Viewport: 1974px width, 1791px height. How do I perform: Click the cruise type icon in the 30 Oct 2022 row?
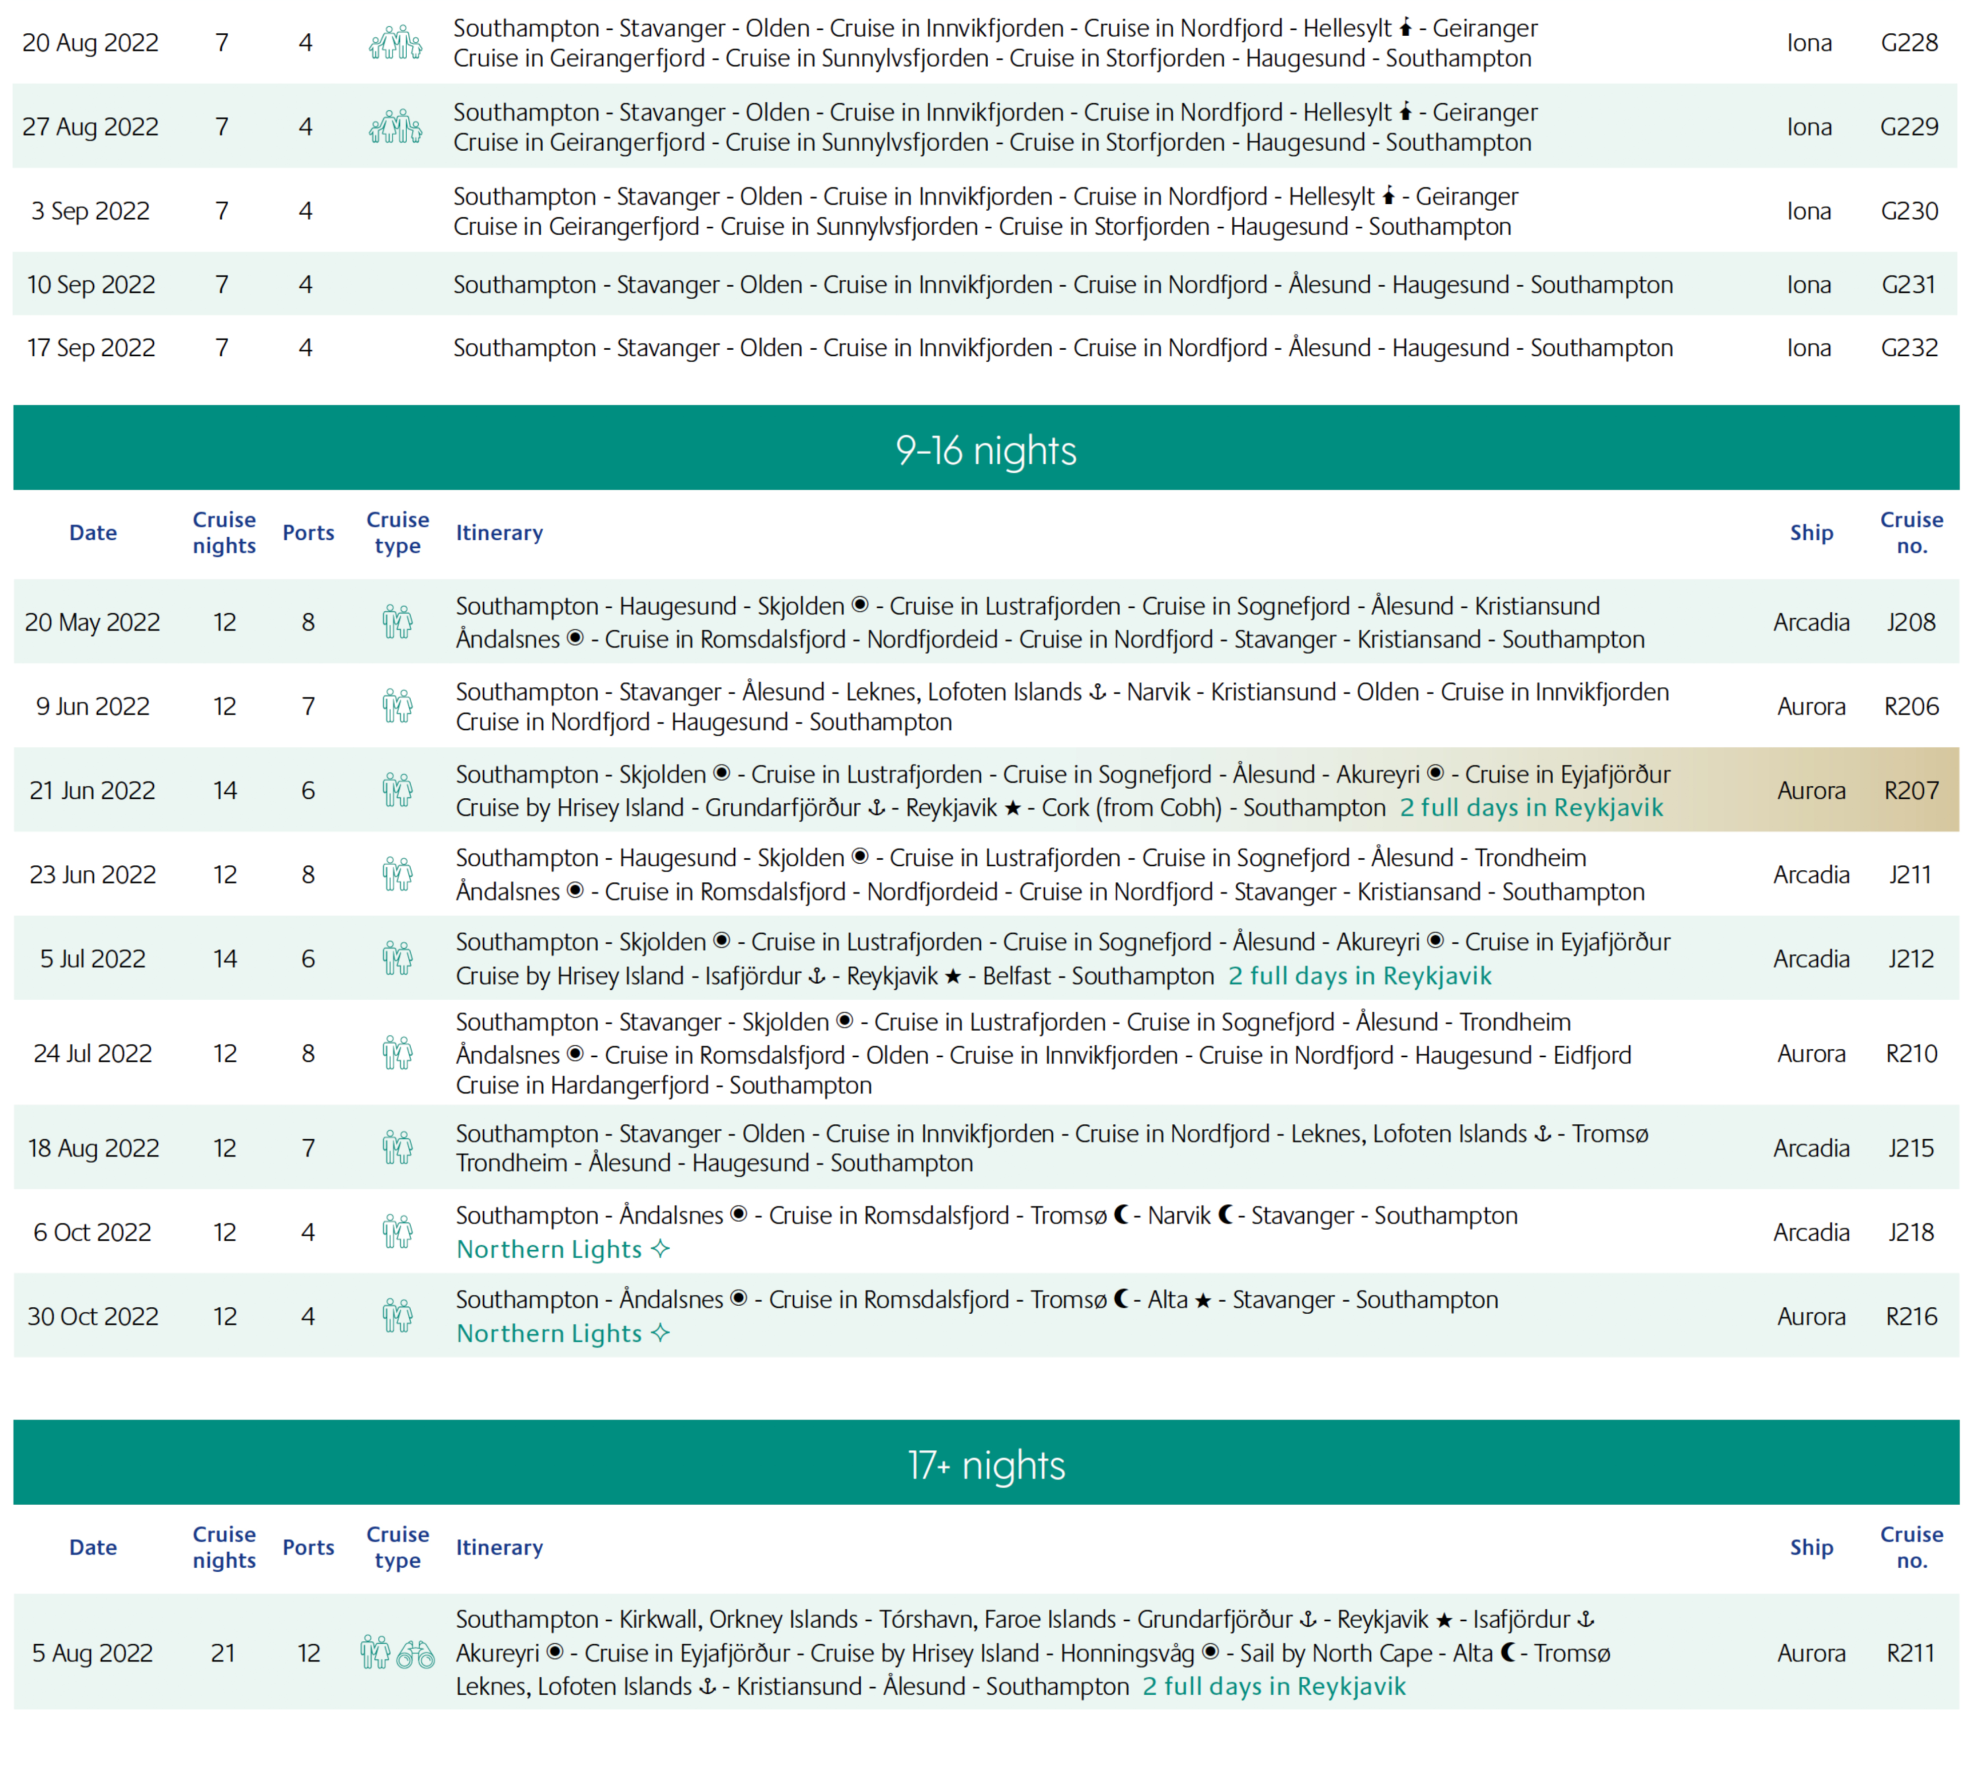pos(398,1316)
